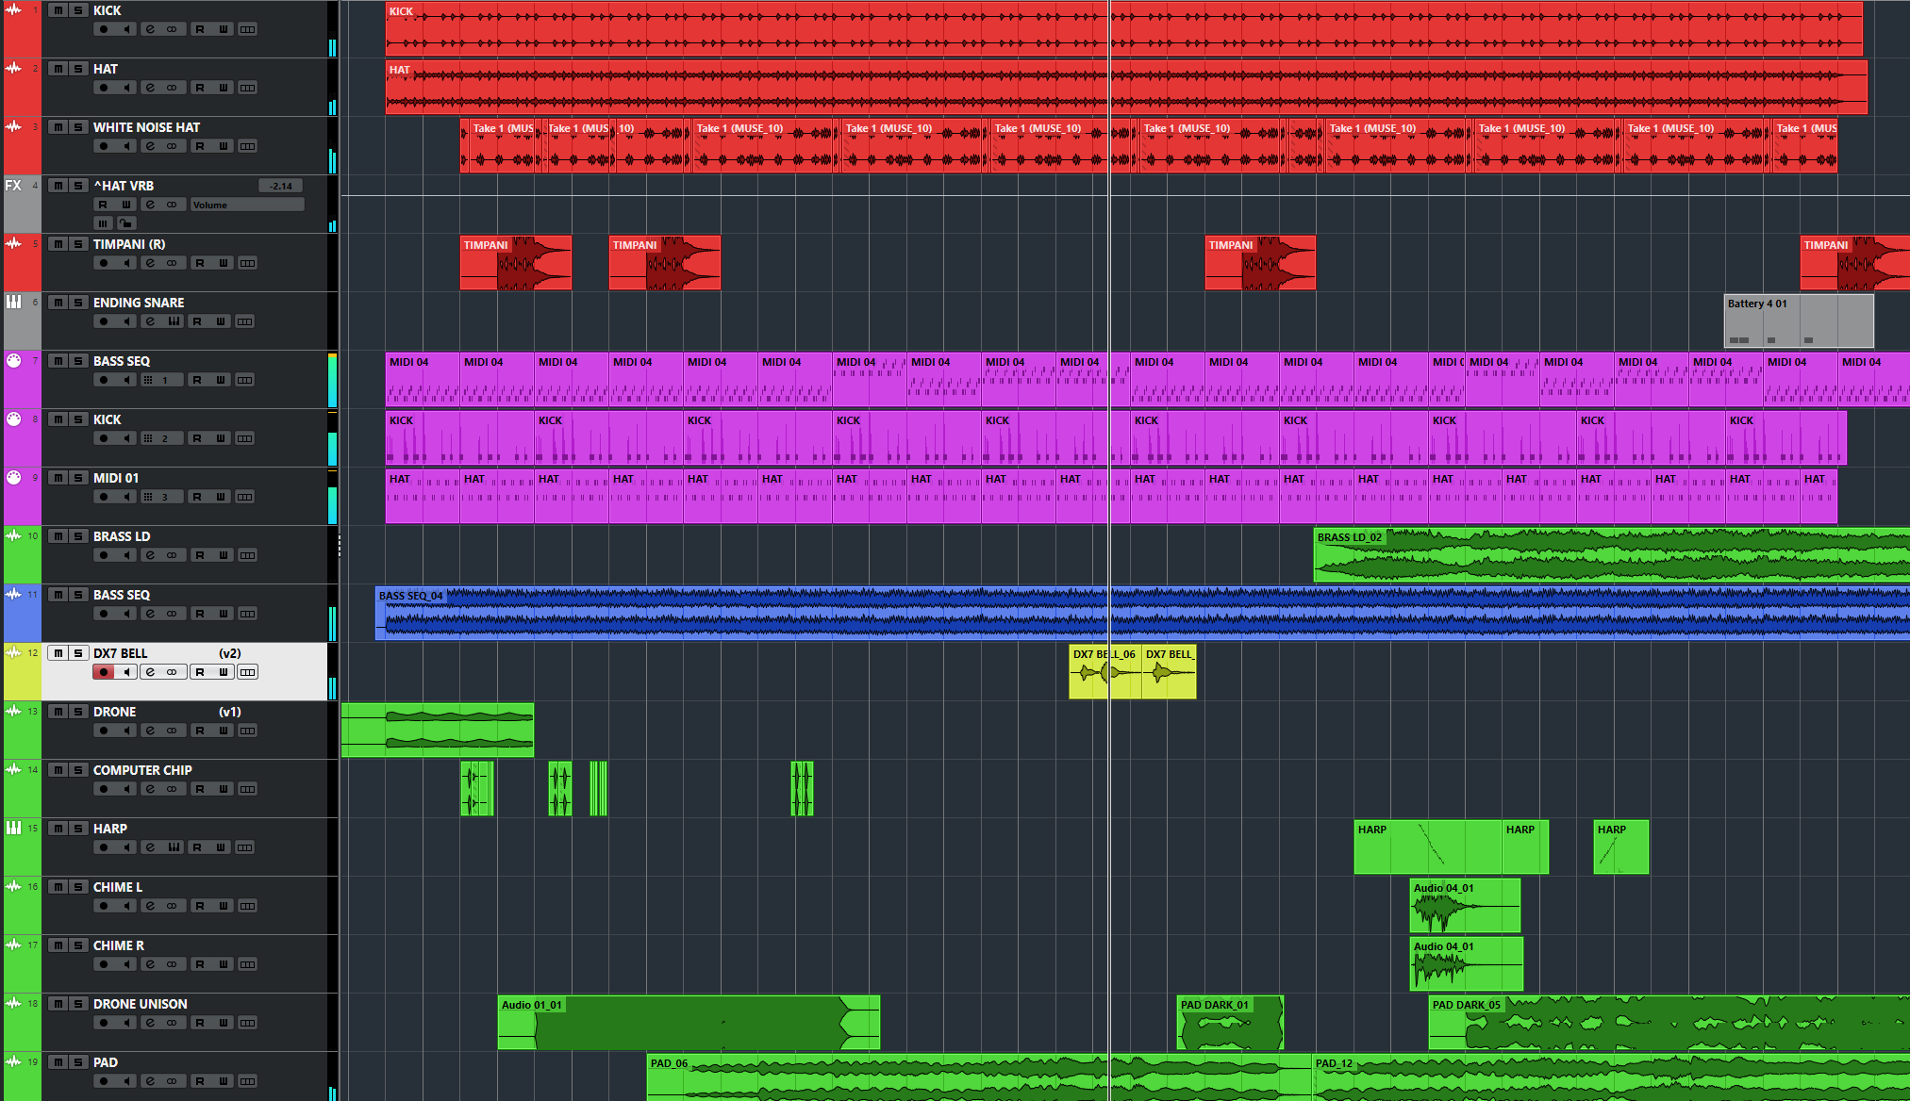Click lanes button on WHITE NOISE HAT track
The image size is (1910, 1101).
[x=247, y=146]
